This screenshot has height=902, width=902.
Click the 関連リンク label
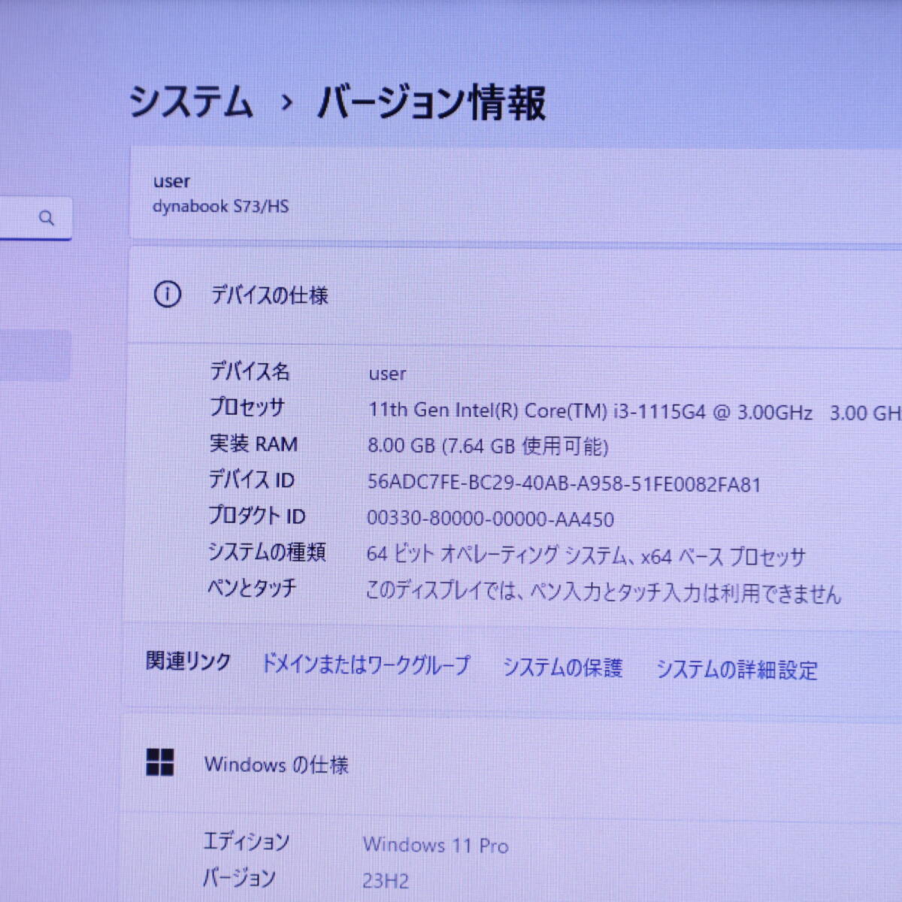(188, 661)
